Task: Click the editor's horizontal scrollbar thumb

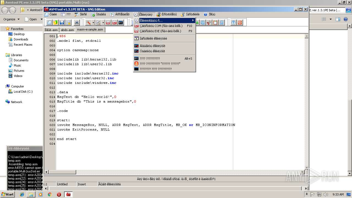Action: (x=62, y=172)
